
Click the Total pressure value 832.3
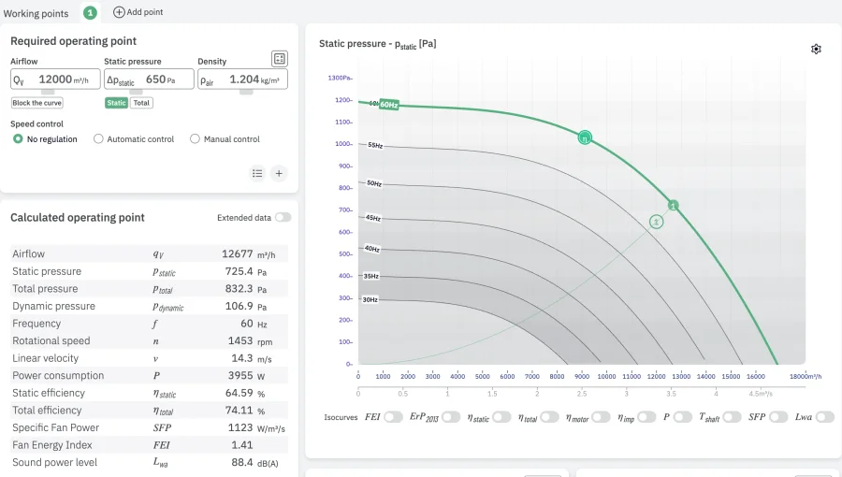coord(239,289)
